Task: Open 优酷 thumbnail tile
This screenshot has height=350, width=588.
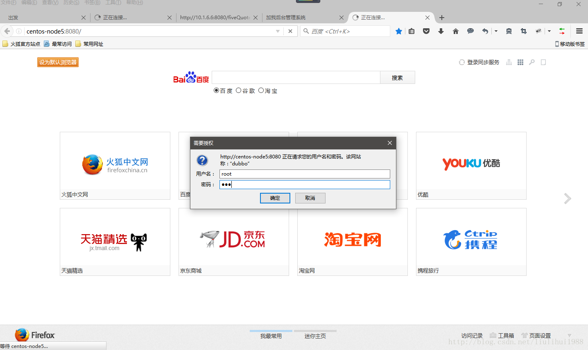Action: point(471,166)
